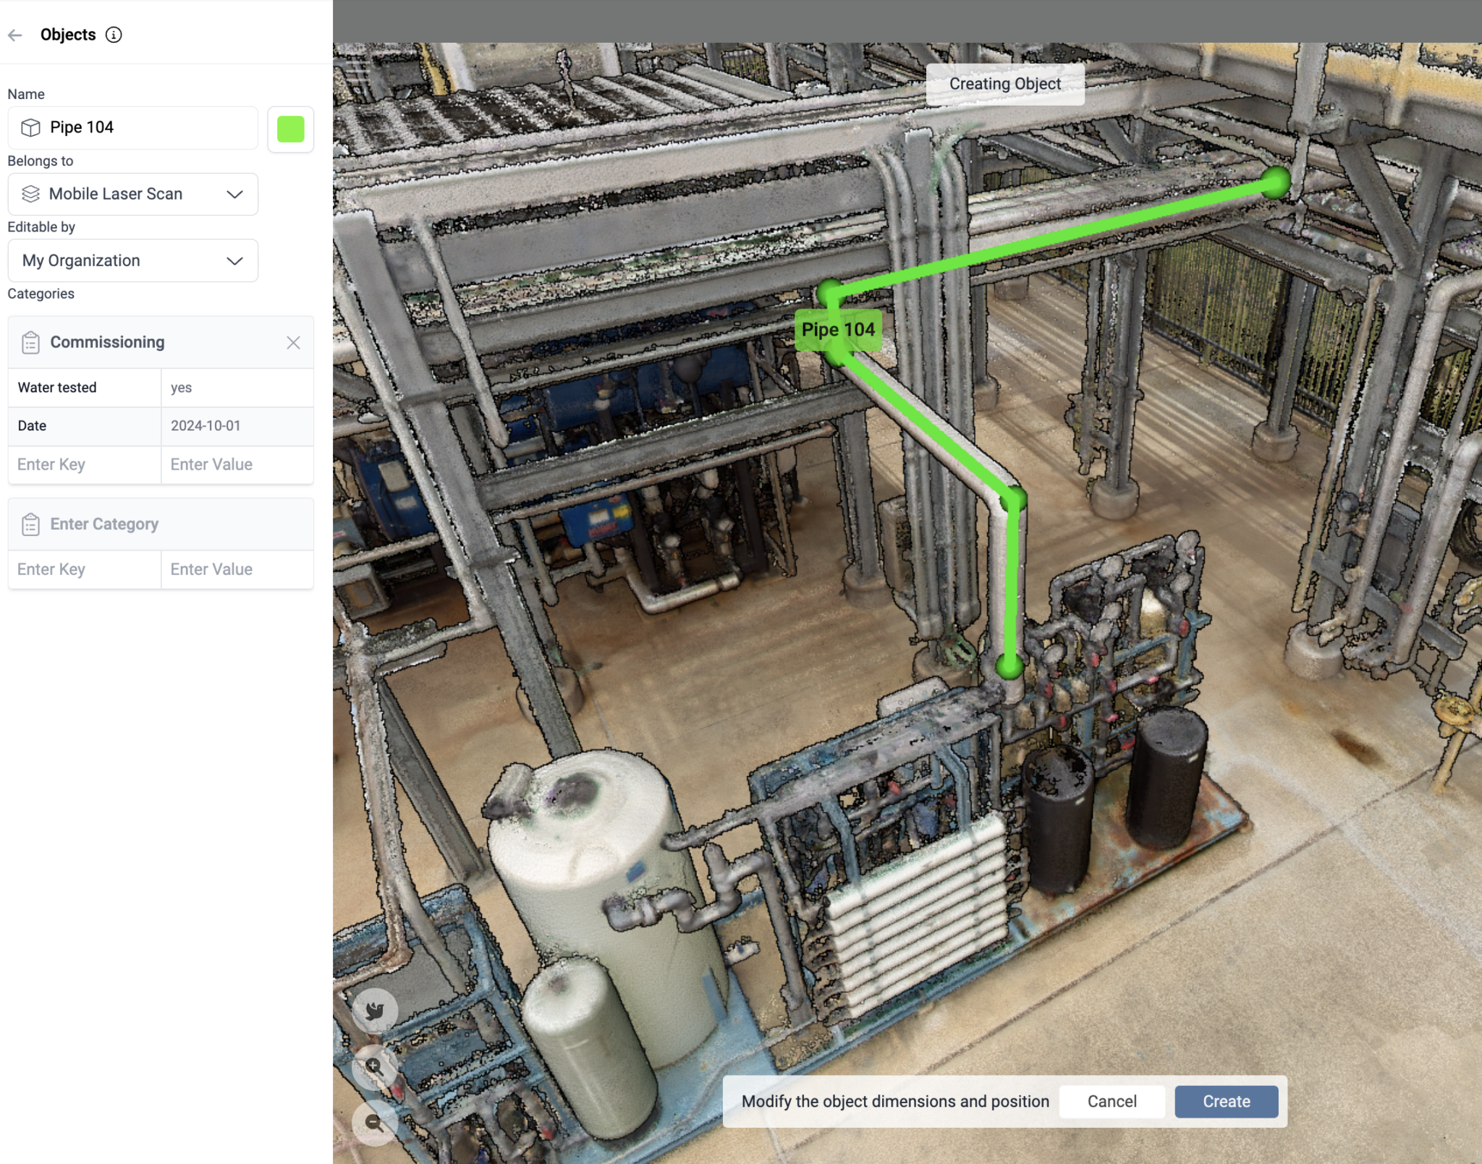This screenshot has height=1164, width=1482.
Task: Click the clipboard icon beside Enter Category
Action: tap(30, 524)
